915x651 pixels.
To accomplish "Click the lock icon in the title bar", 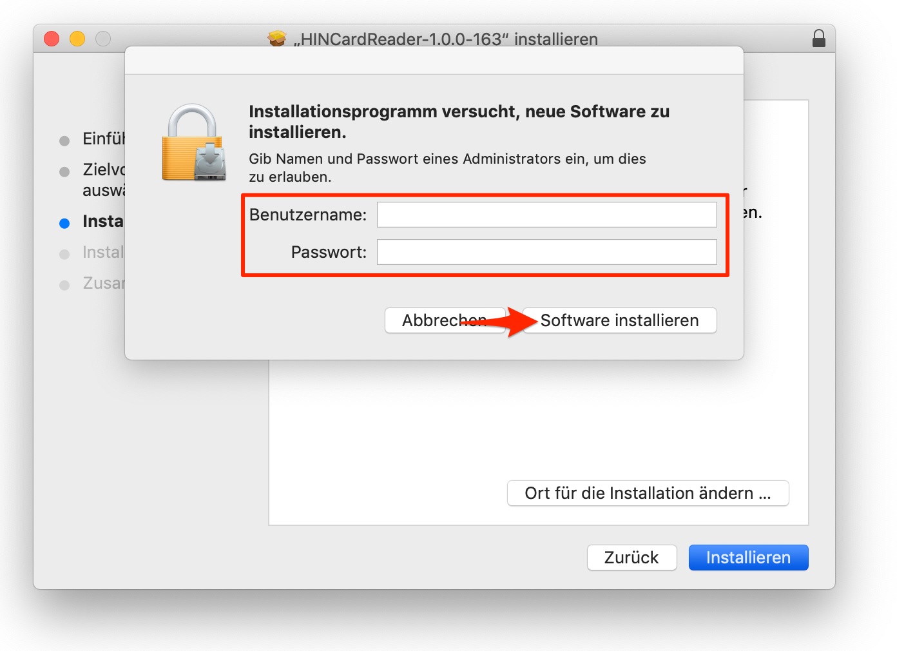I will click(818, 39).
